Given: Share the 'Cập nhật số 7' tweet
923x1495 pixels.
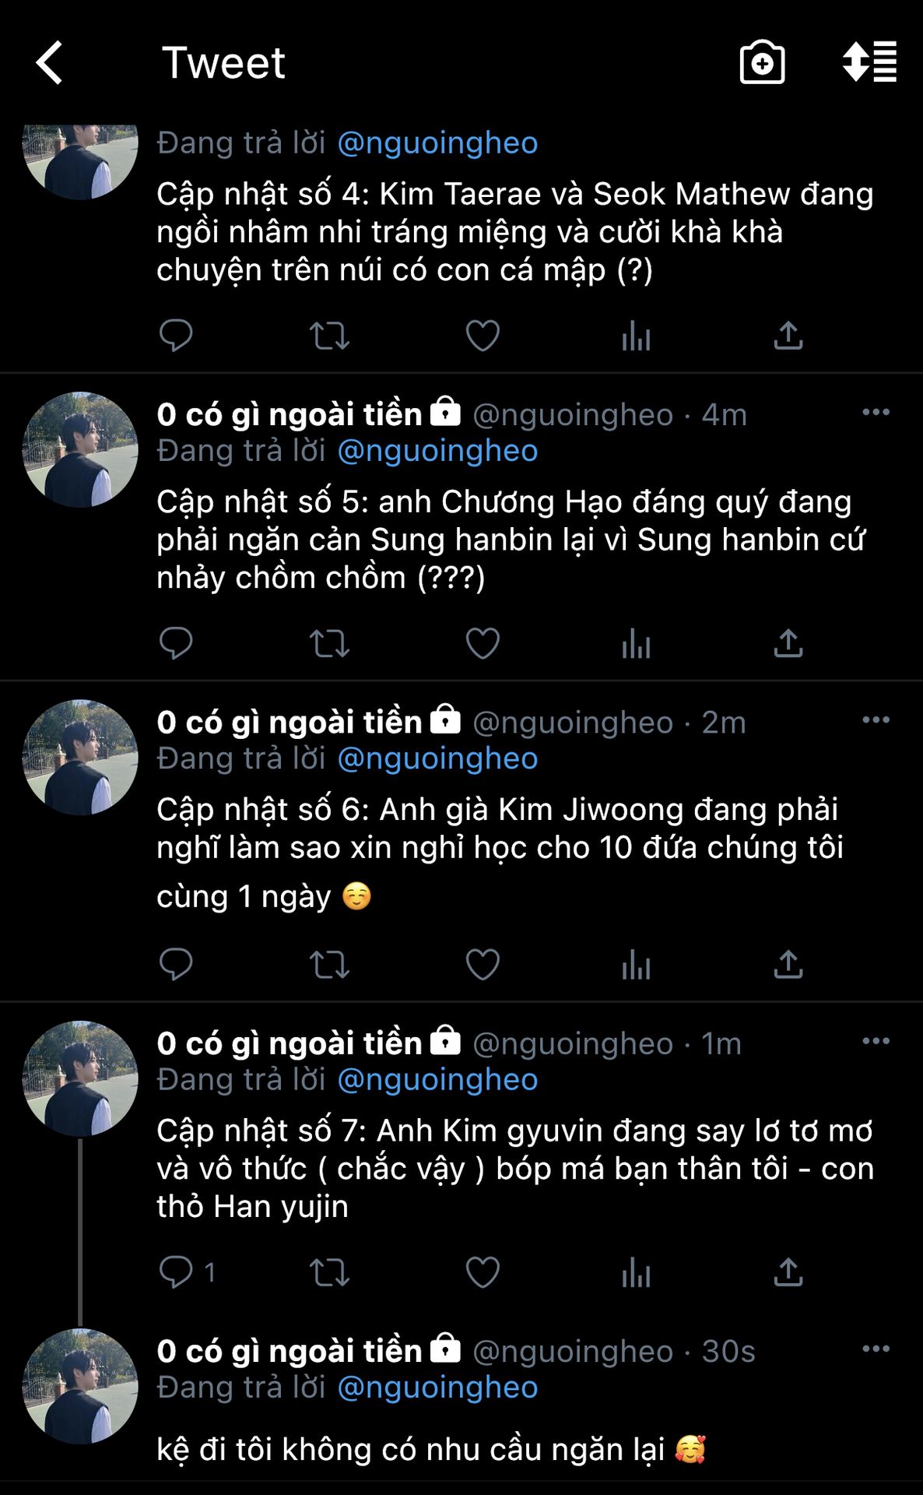Looking at the screenshot, I should coord(788,1272).
